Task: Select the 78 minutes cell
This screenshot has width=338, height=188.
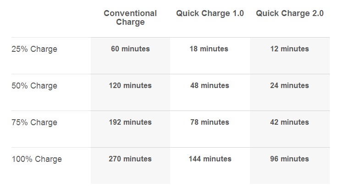Action: [209, 122]
